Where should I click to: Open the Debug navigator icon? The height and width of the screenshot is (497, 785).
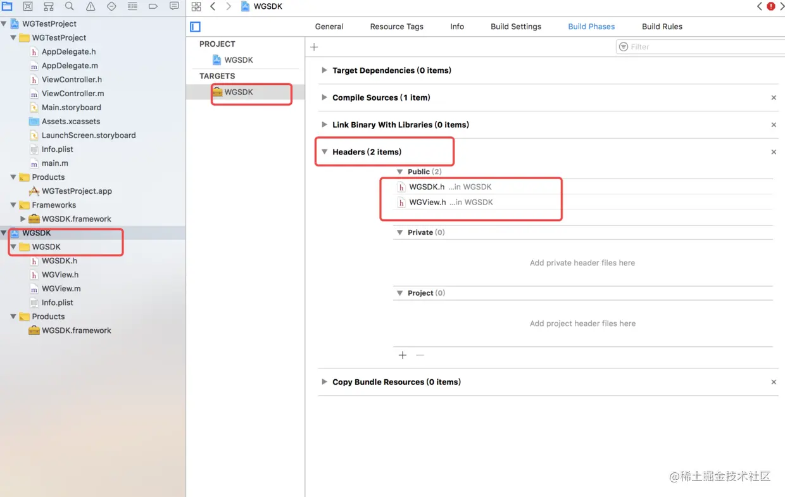tap(132, 6)
